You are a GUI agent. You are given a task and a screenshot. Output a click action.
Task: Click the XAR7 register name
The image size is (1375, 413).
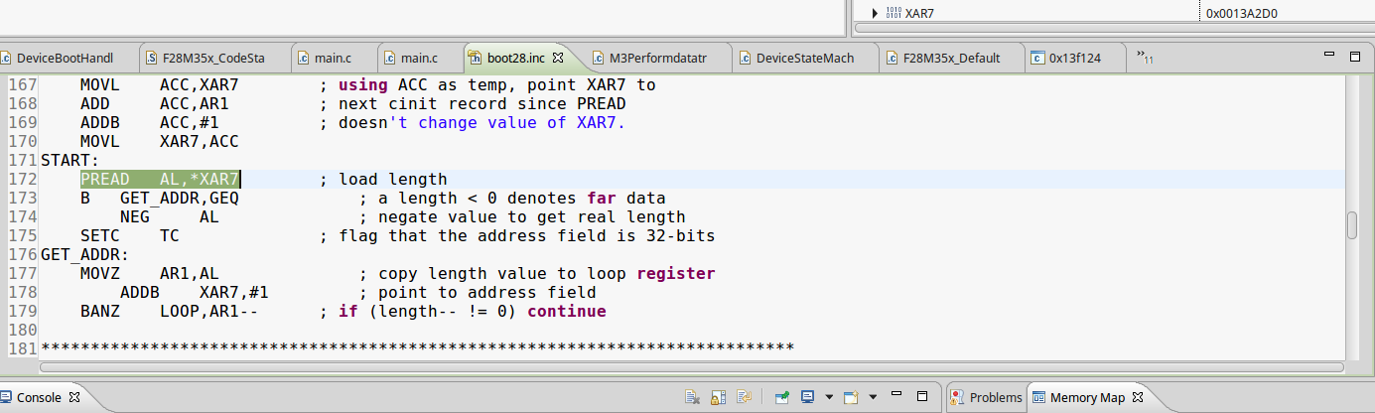[x=921, y=14]
